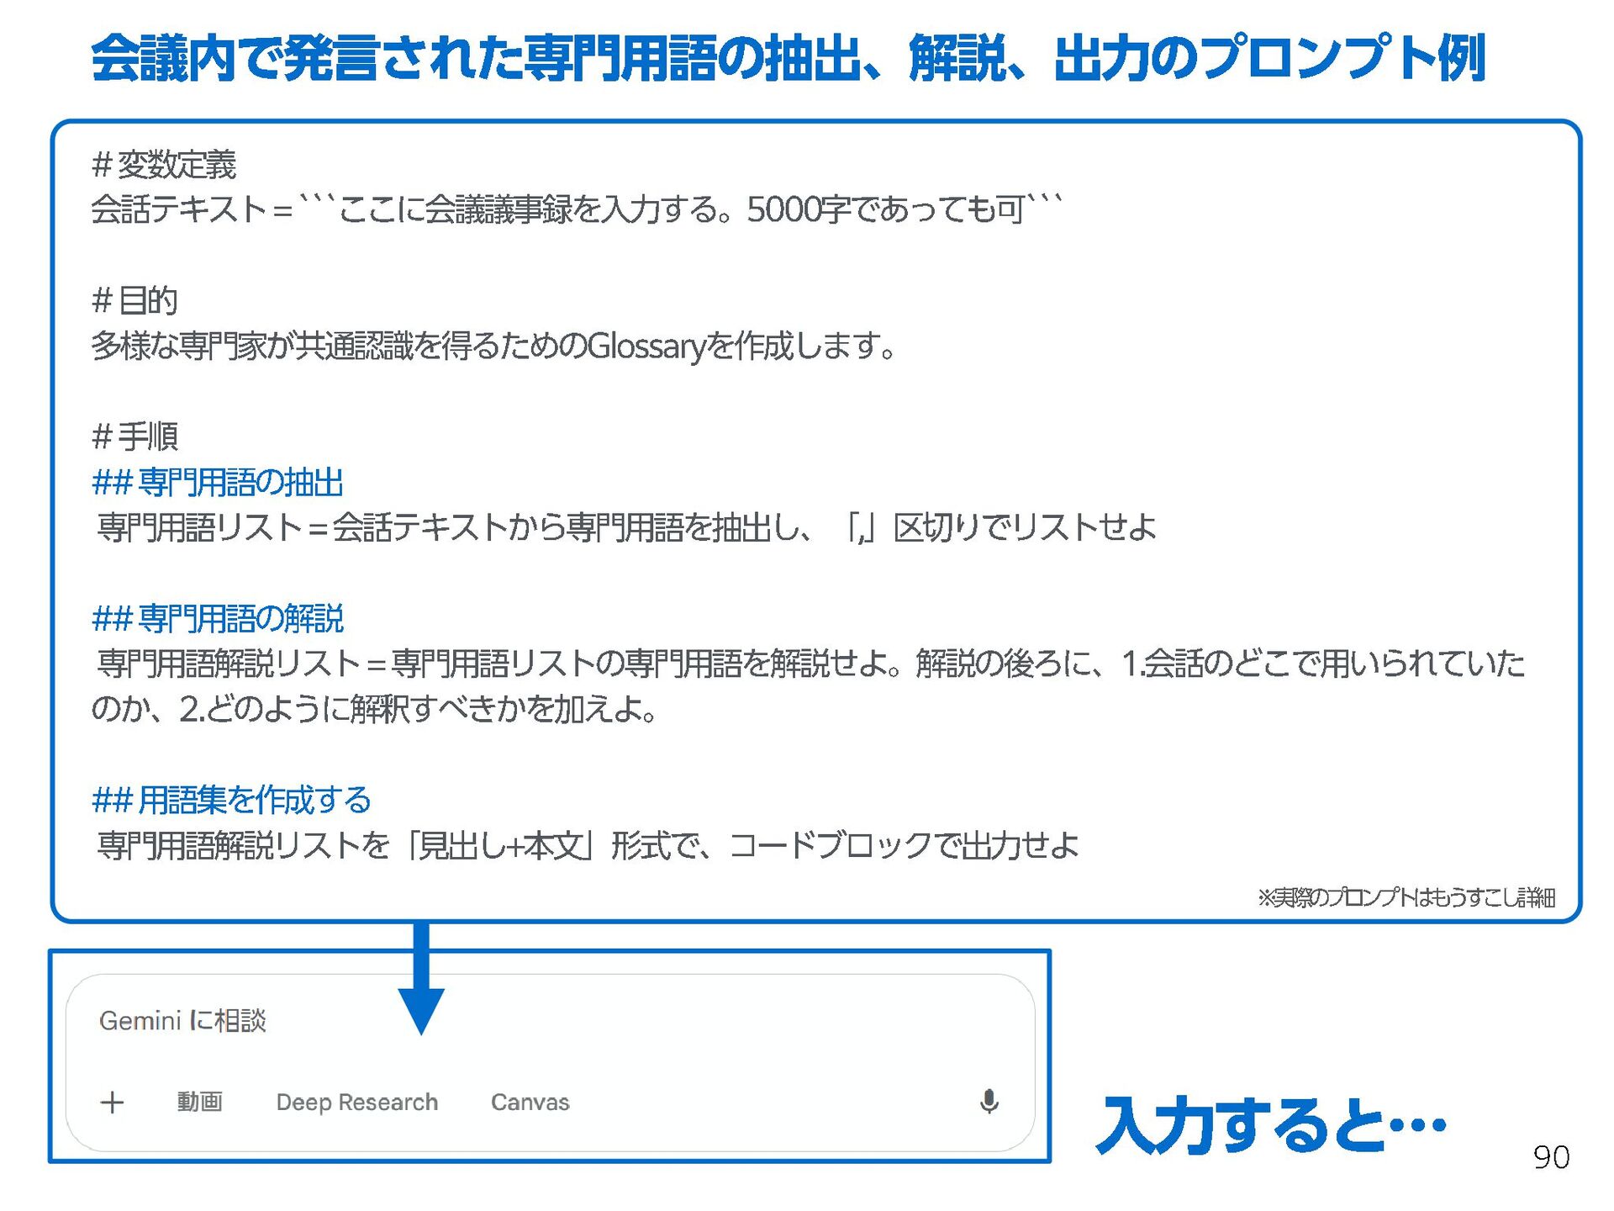
Task: Click the line about コードブロックで出力せよ
Action: [588, 845]
